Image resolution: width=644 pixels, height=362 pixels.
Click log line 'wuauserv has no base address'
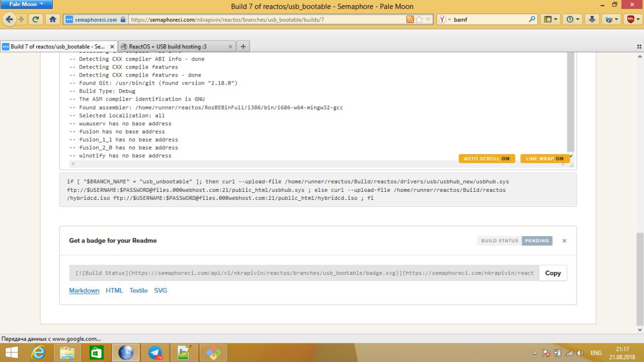click(120, 123)
